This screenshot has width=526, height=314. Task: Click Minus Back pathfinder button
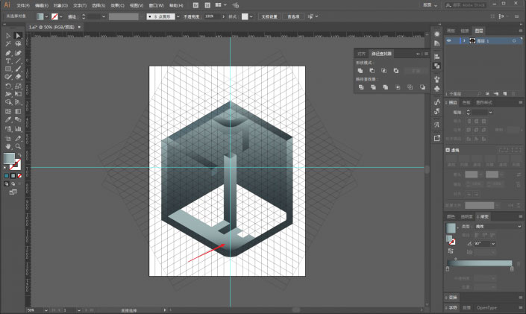click(x=422, y=87)
